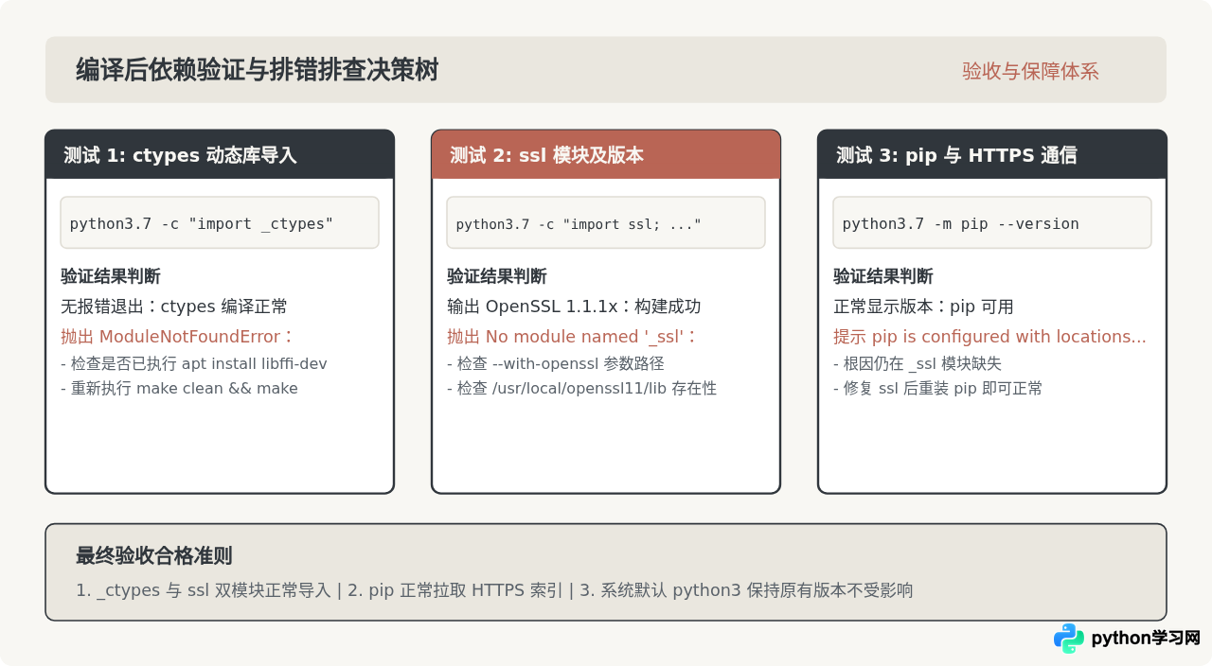Click code box 'python3.7 -c "import _ctypes"'

pyautogui.click(x=220, y=222)
